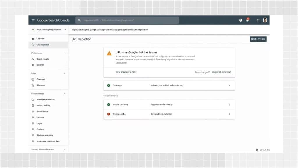The width and height of the screenshot is (298, 168).
Task: Open Discover report
Action: click(40, 65)
